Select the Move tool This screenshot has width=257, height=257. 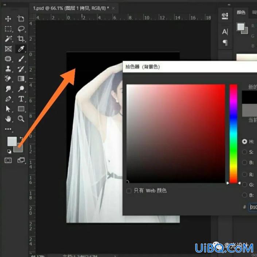click(x=8, y=19)
